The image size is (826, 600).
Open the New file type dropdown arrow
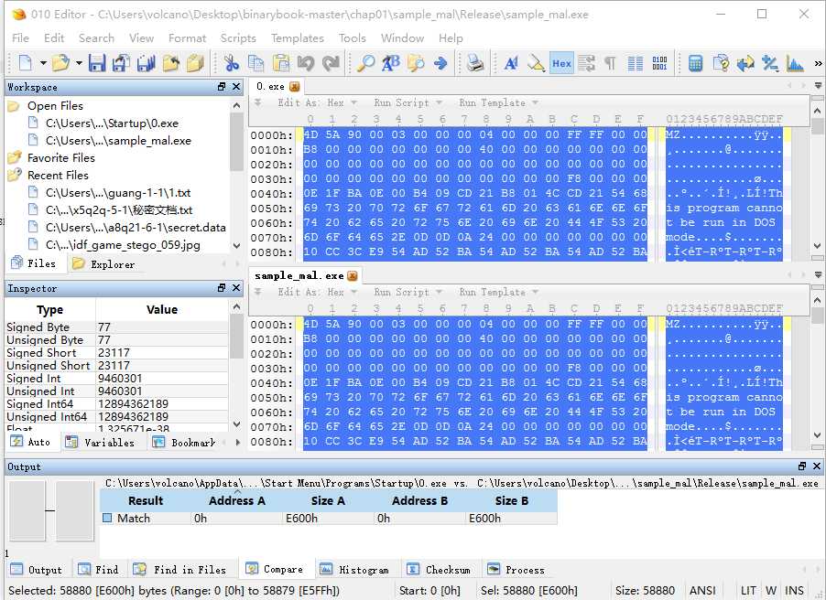point(43,64)
